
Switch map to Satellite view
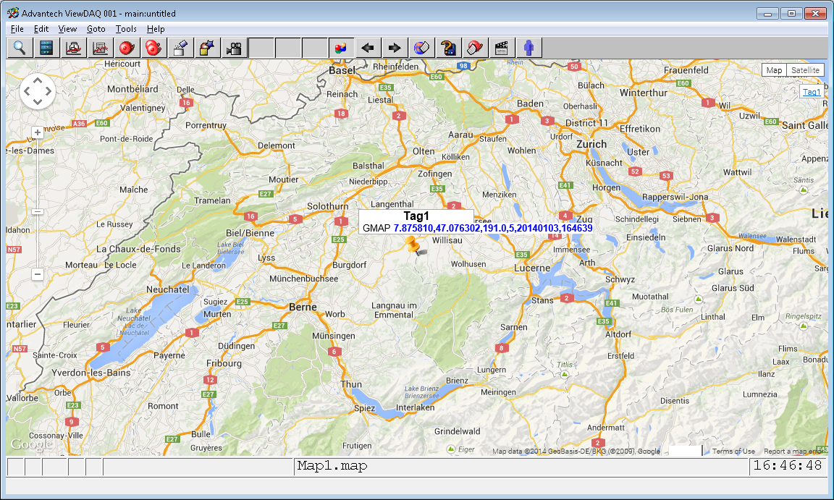[x=805, y=70]
